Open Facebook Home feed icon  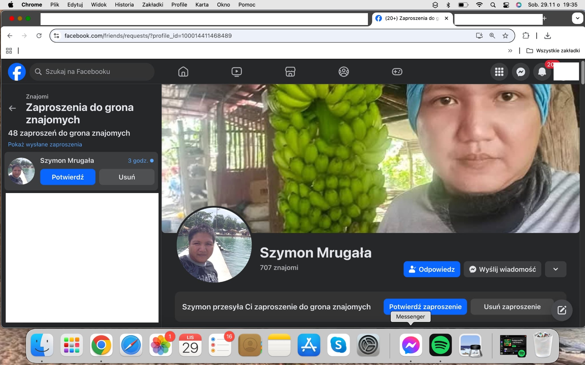[183, 72]
